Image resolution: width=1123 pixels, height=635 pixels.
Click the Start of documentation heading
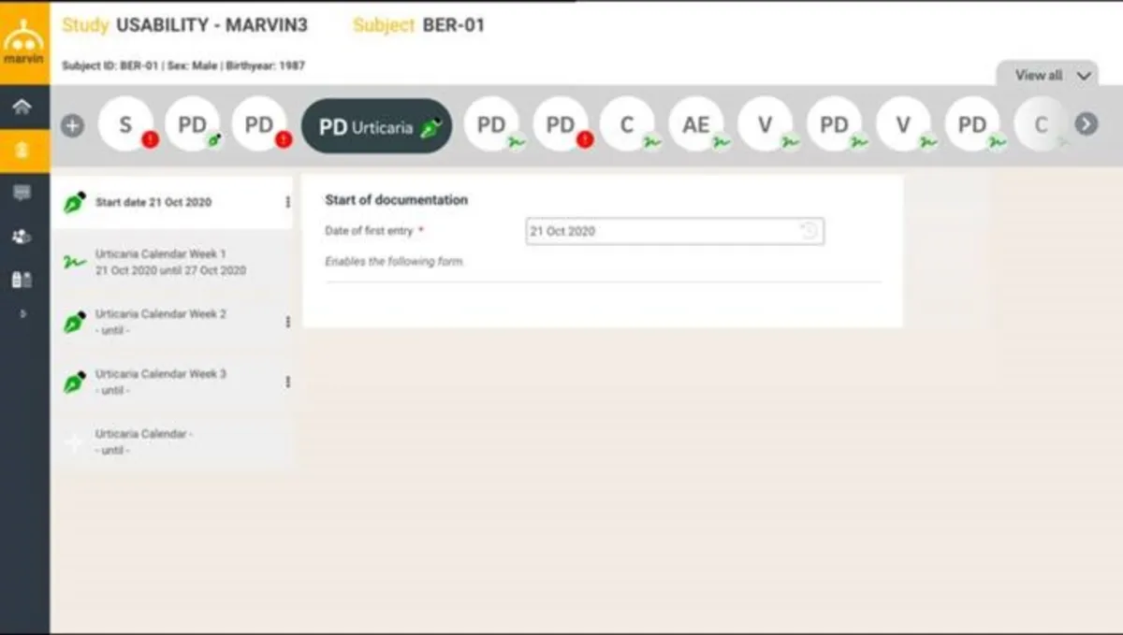click(396, 199)
